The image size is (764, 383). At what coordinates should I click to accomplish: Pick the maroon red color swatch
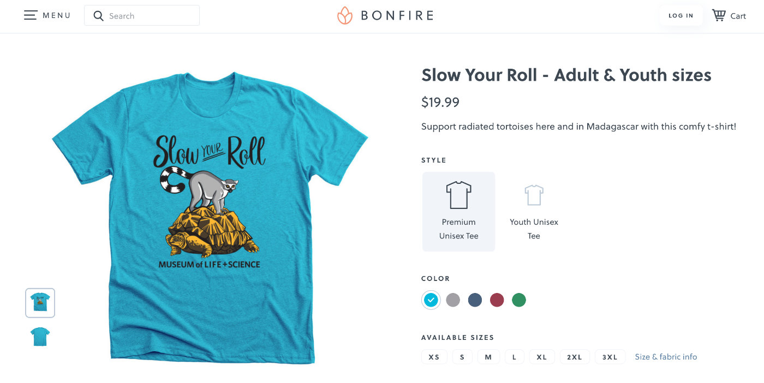click(x=497, y=300)
